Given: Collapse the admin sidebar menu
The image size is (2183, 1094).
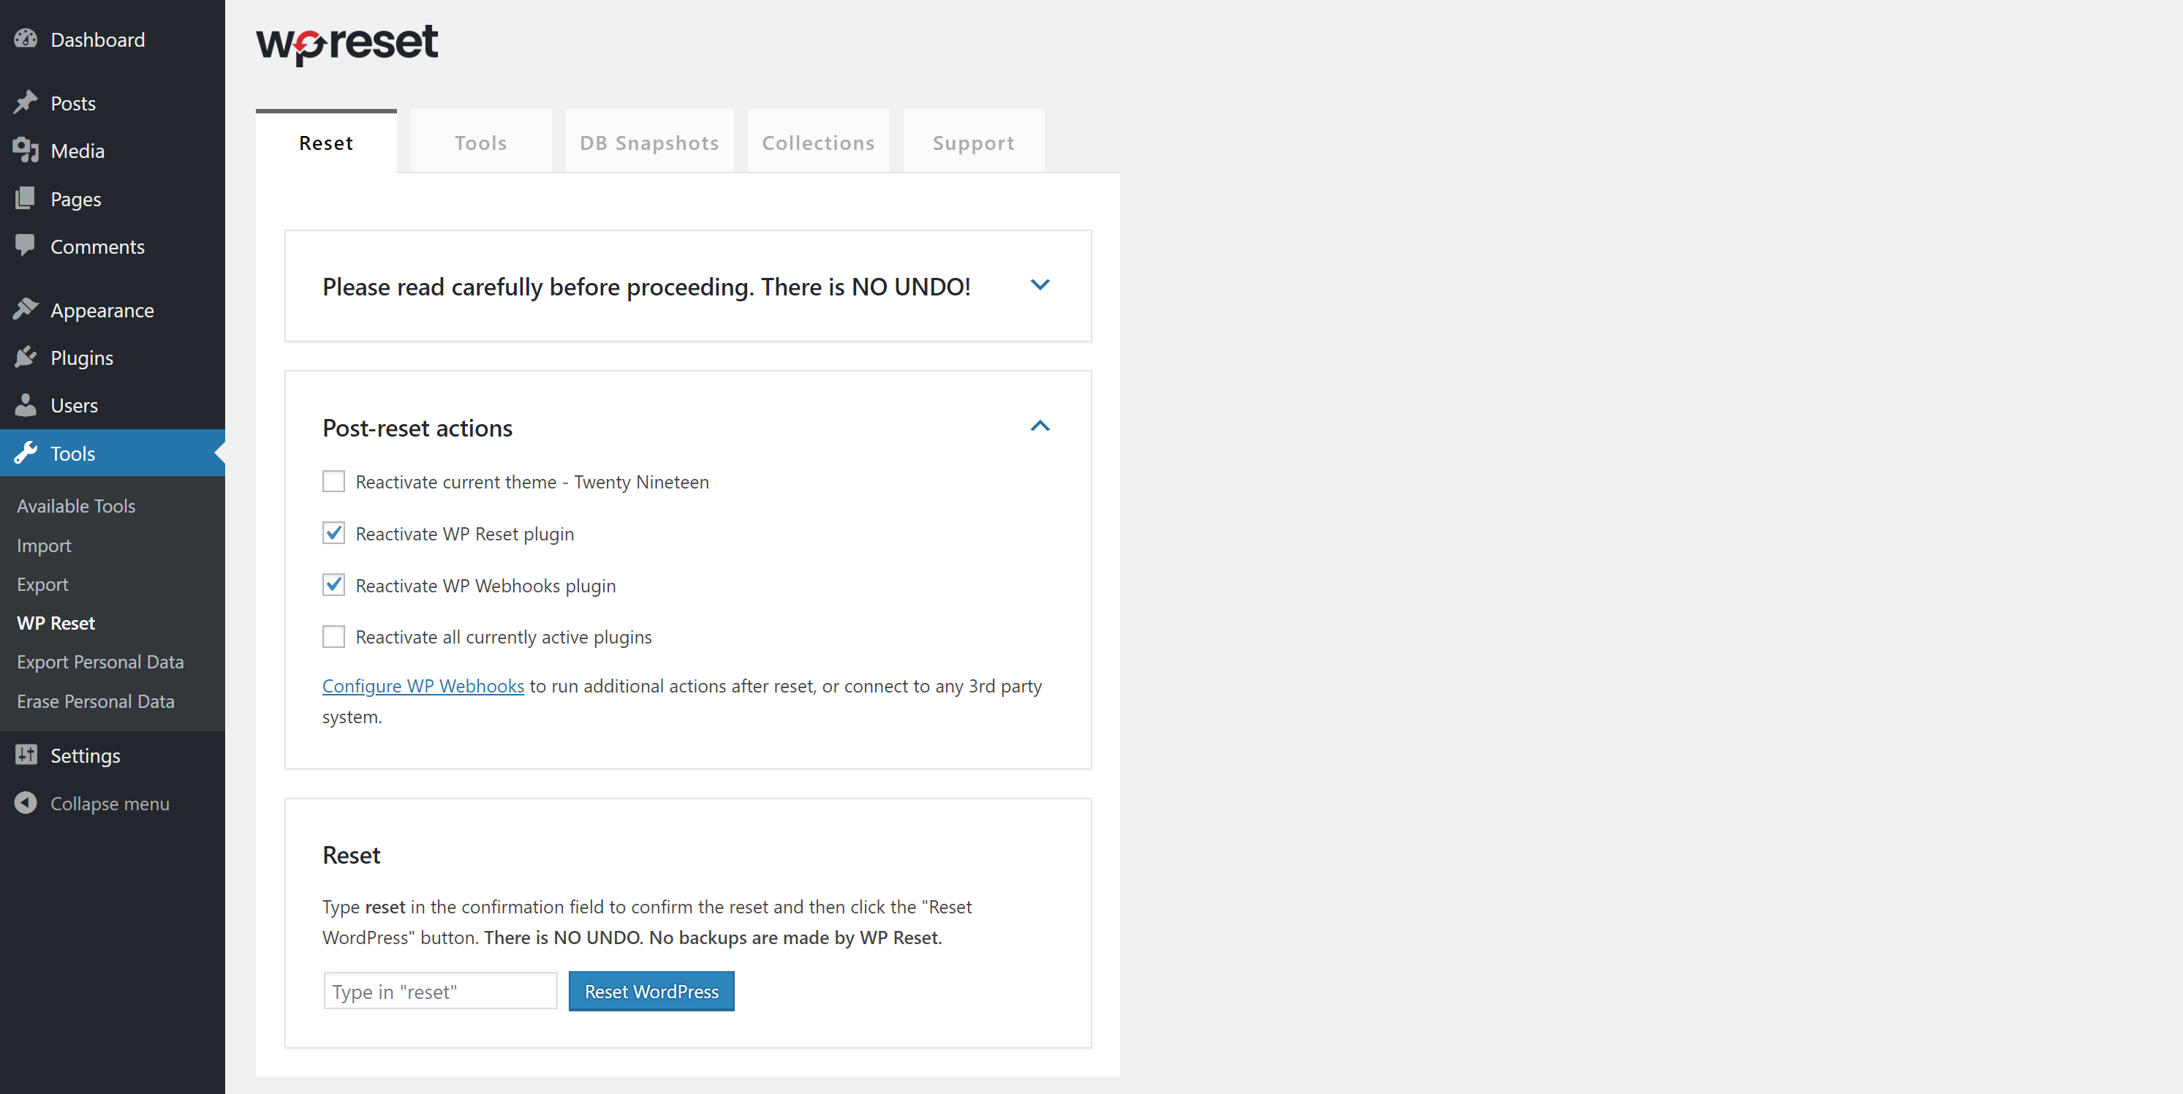Looking at the screenshot, I should click(x=108, y=804).
